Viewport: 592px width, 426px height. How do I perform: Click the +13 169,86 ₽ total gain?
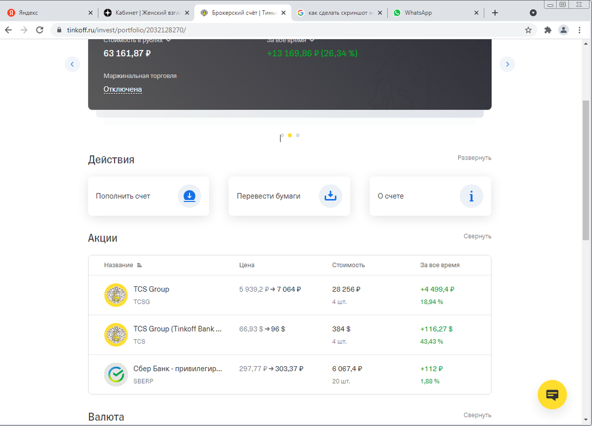click(312, 53)
